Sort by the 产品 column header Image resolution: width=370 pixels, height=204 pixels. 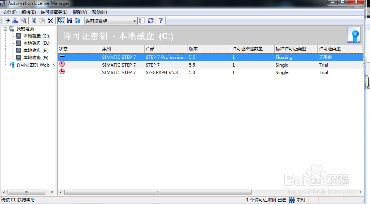tap(166, 49)
